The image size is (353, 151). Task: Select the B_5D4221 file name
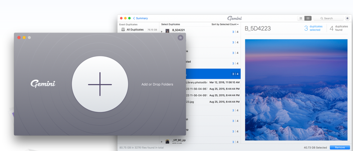[178, 30]
